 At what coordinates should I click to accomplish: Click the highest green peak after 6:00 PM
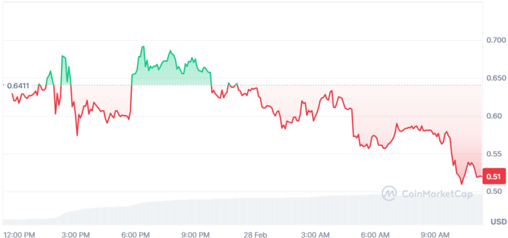pyautogui.click(x=143, y=47)
